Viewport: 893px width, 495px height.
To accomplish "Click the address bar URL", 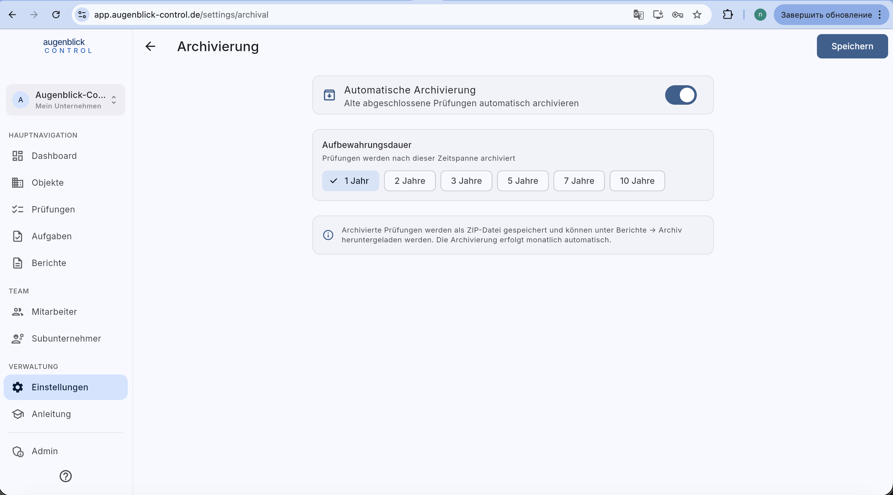I will click(x=181, y=15).
